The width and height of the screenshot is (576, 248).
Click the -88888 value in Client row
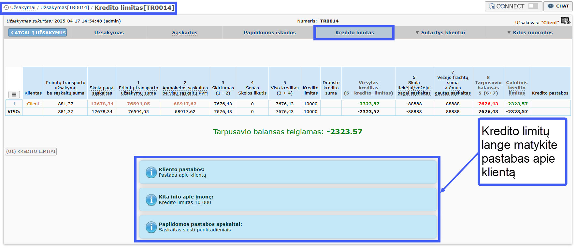(x=414, y=104)
